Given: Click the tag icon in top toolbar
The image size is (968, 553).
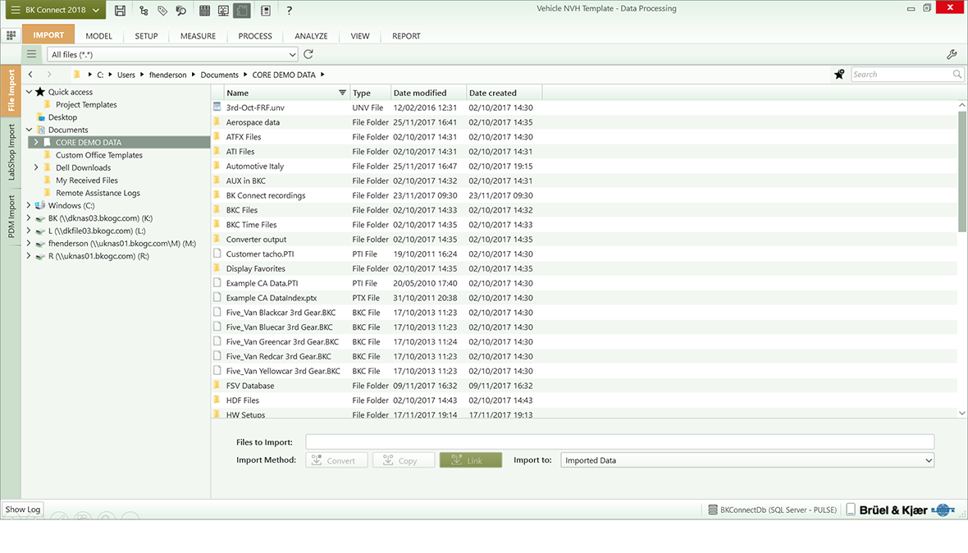Looking at the screenshot, I should pos(162,11).
